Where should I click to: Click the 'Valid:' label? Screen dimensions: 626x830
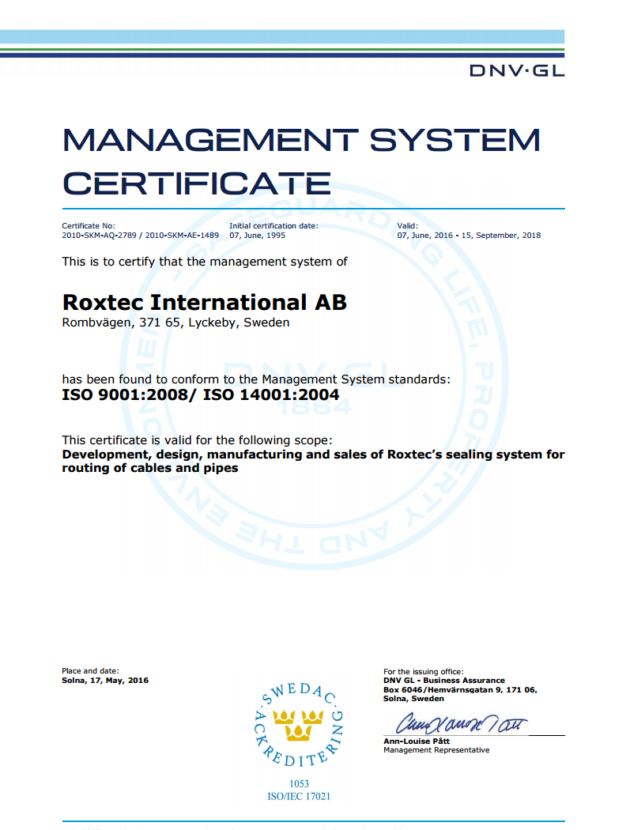pos(408,226)
